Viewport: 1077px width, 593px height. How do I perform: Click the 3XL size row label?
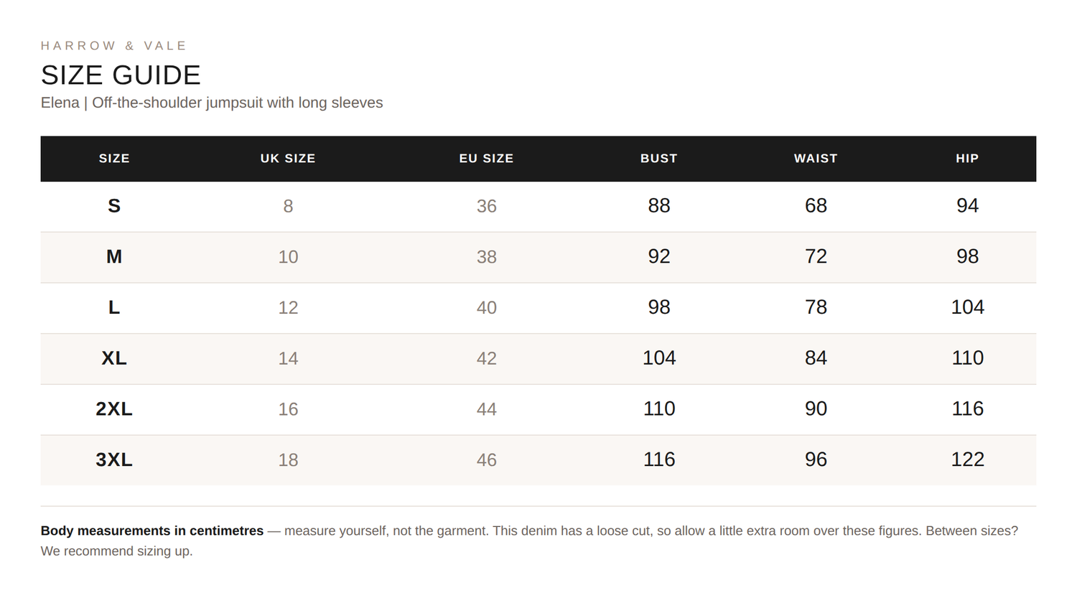pos(114,459)
